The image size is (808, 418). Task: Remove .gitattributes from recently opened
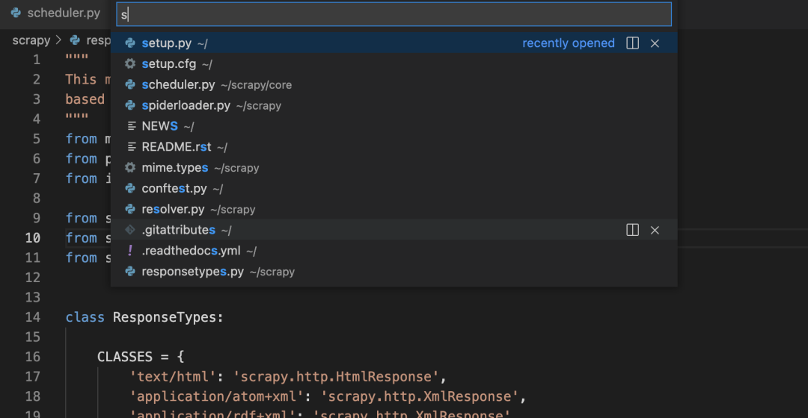pyautogui.click(x=655, y=230)
